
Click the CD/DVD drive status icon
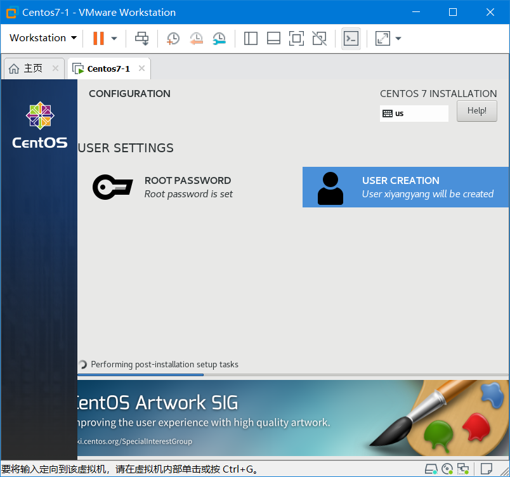pos(447,469)
